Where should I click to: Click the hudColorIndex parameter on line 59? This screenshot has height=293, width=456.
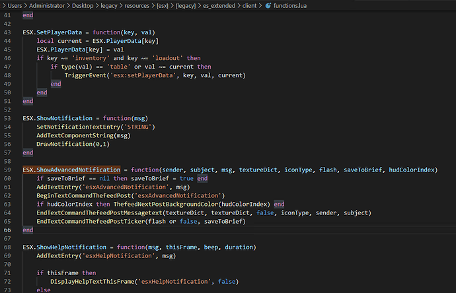(x=412, y=170)
